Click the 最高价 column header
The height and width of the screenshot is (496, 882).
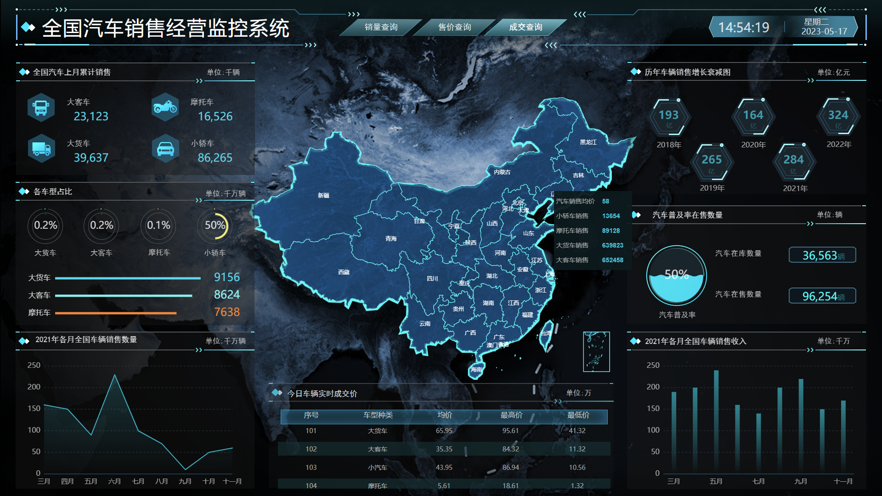click(511, 415)
